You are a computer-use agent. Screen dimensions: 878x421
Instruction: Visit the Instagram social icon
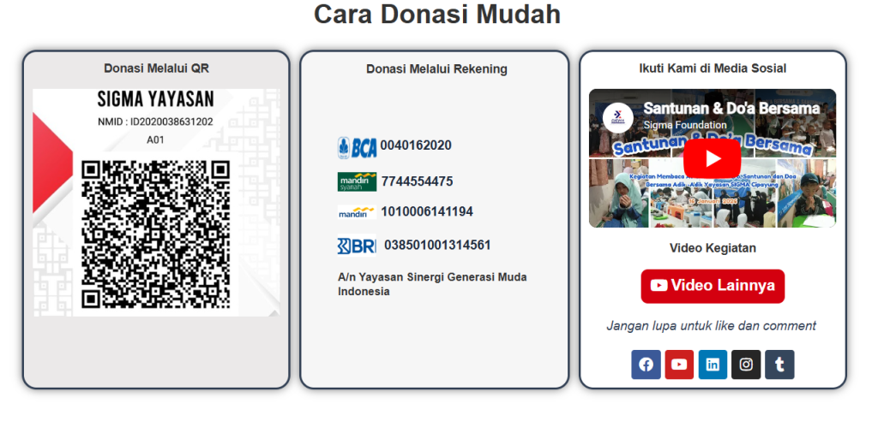pos(746,365)
